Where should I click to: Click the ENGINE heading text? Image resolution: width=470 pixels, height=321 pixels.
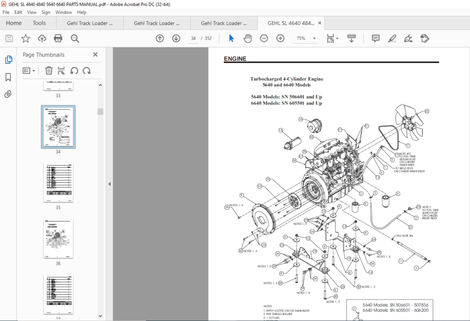click(235, 58)
